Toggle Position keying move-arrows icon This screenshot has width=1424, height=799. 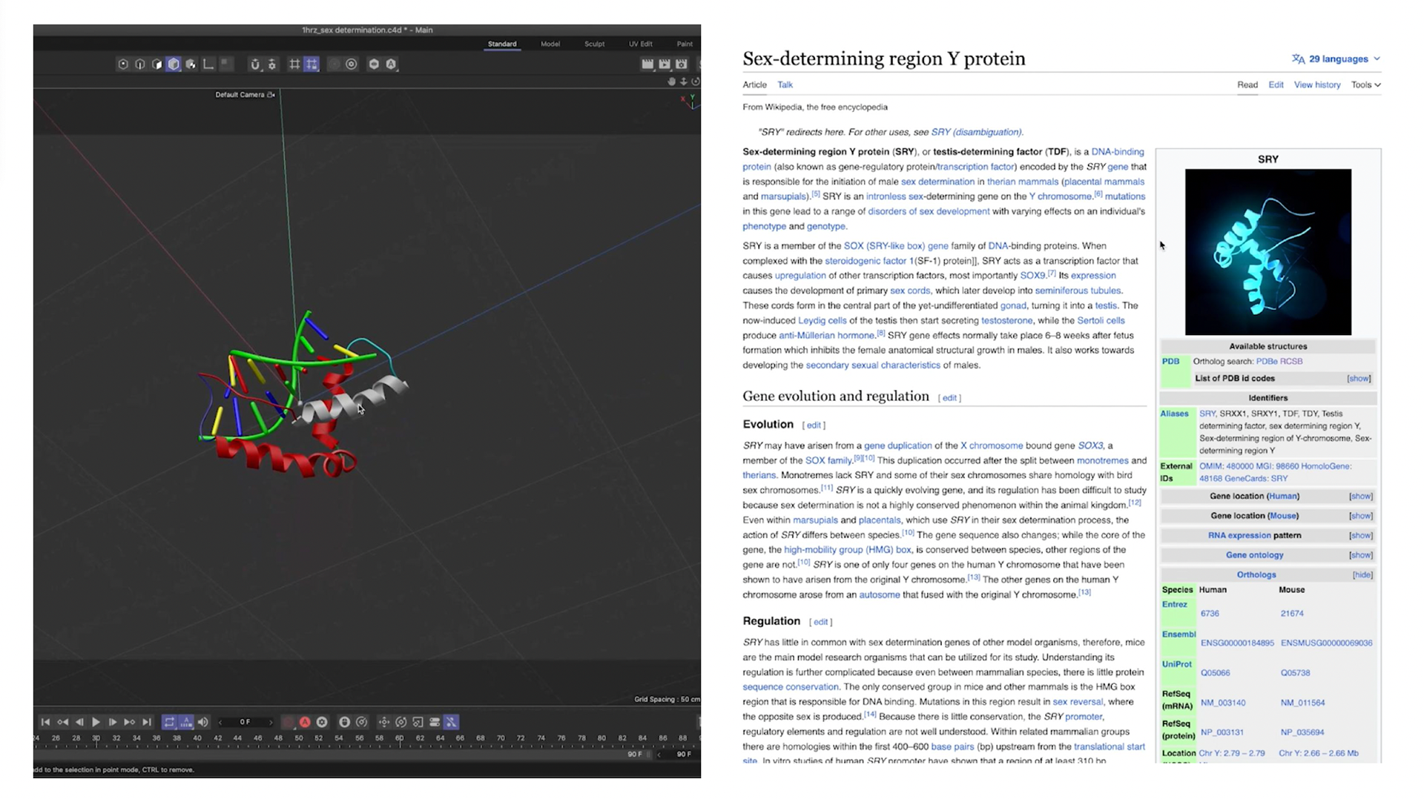[383, 722]
